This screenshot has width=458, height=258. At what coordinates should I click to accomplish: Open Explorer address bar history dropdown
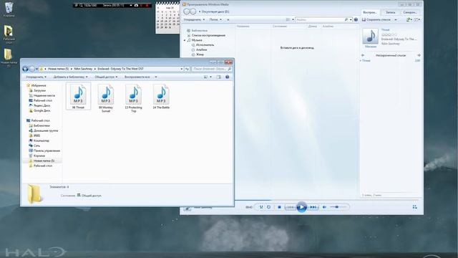pyautogui.click(x=181, y=69)
